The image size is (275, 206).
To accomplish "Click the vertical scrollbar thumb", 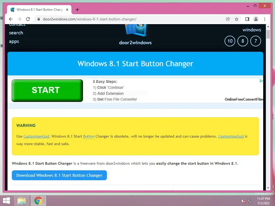I will tap(268, 34).
